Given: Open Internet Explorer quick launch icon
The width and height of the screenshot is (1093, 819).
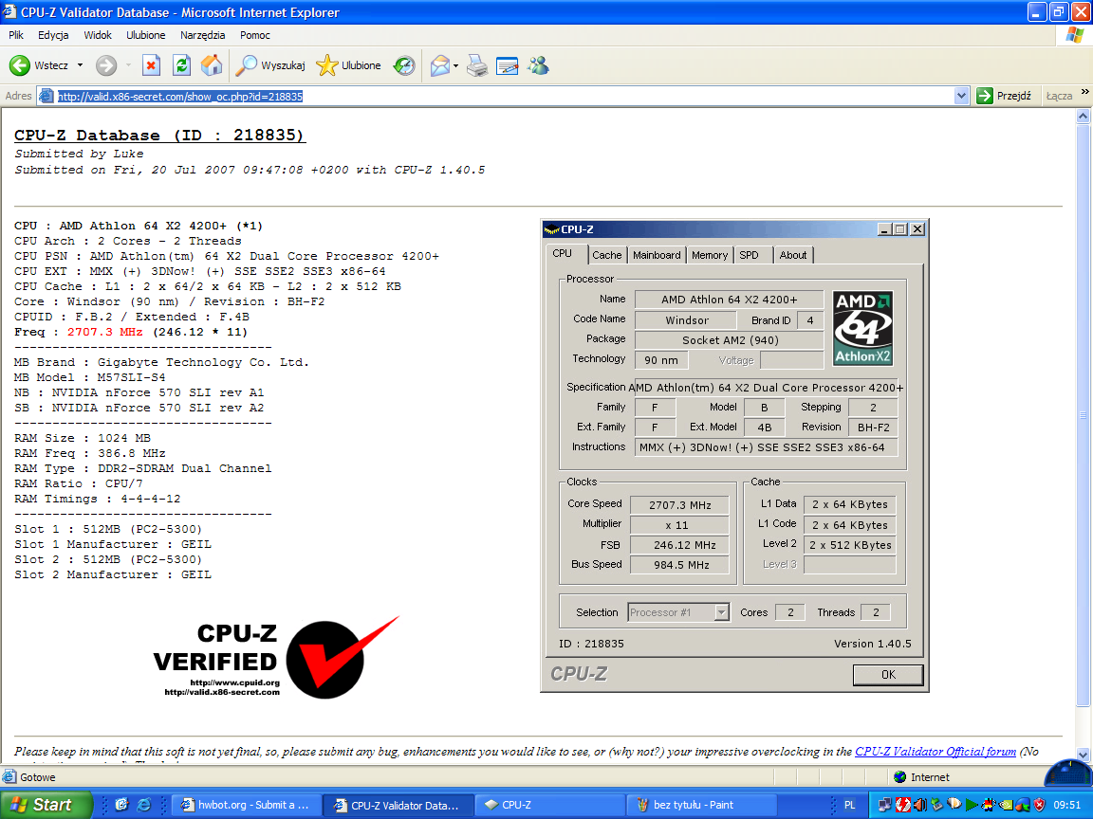Looking at the screenshot, I should point(143,805).
